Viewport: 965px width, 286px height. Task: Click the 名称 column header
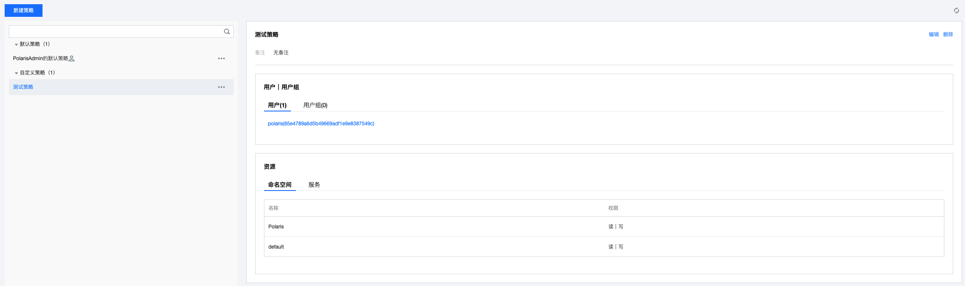(274, 208)
